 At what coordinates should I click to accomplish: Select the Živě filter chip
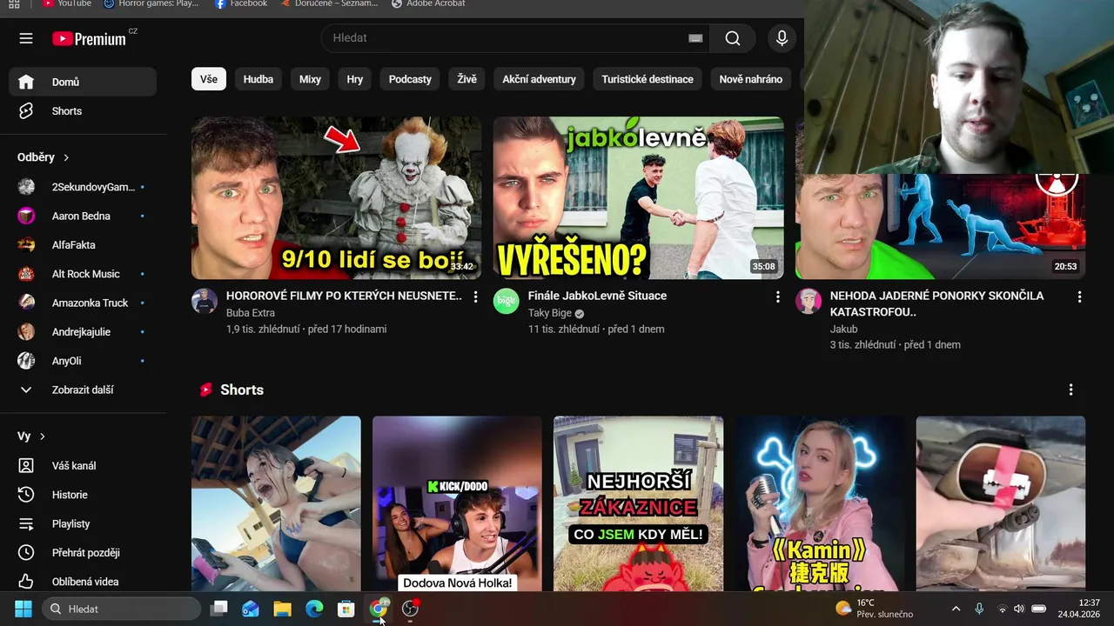point(467,79)
